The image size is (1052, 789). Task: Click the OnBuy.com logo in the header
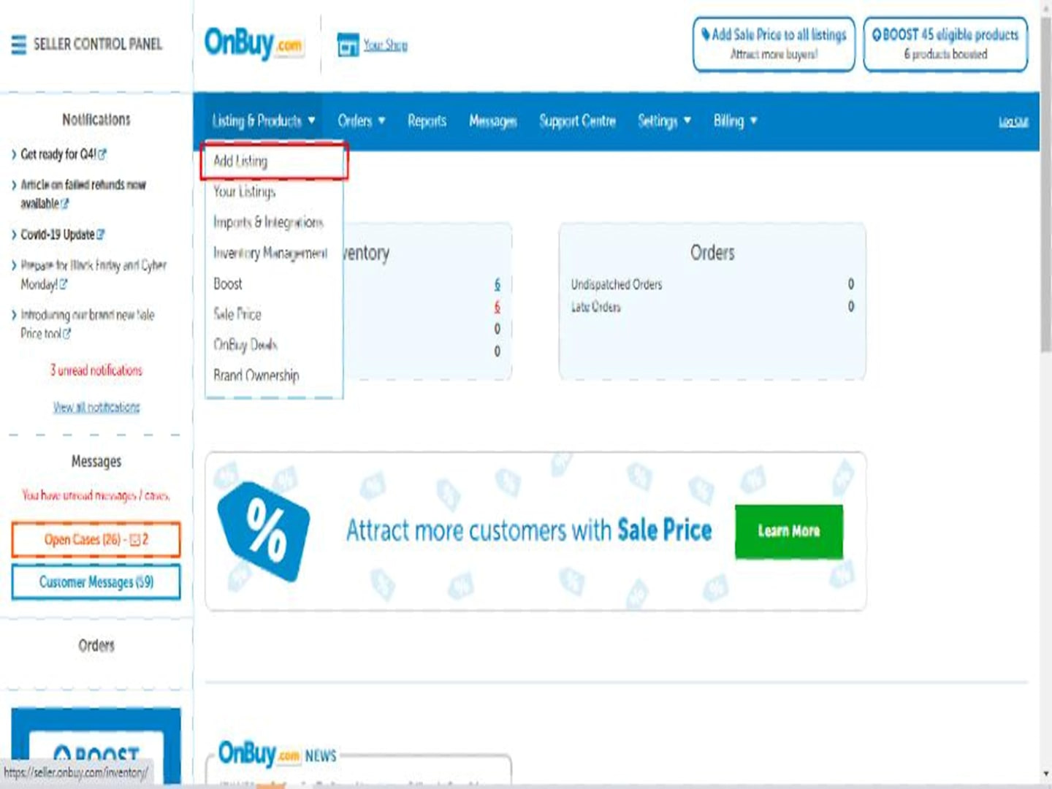[254, 44]
